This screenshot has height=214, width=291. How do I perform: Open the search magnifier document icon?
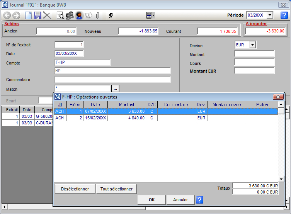(x=61, y=15)
